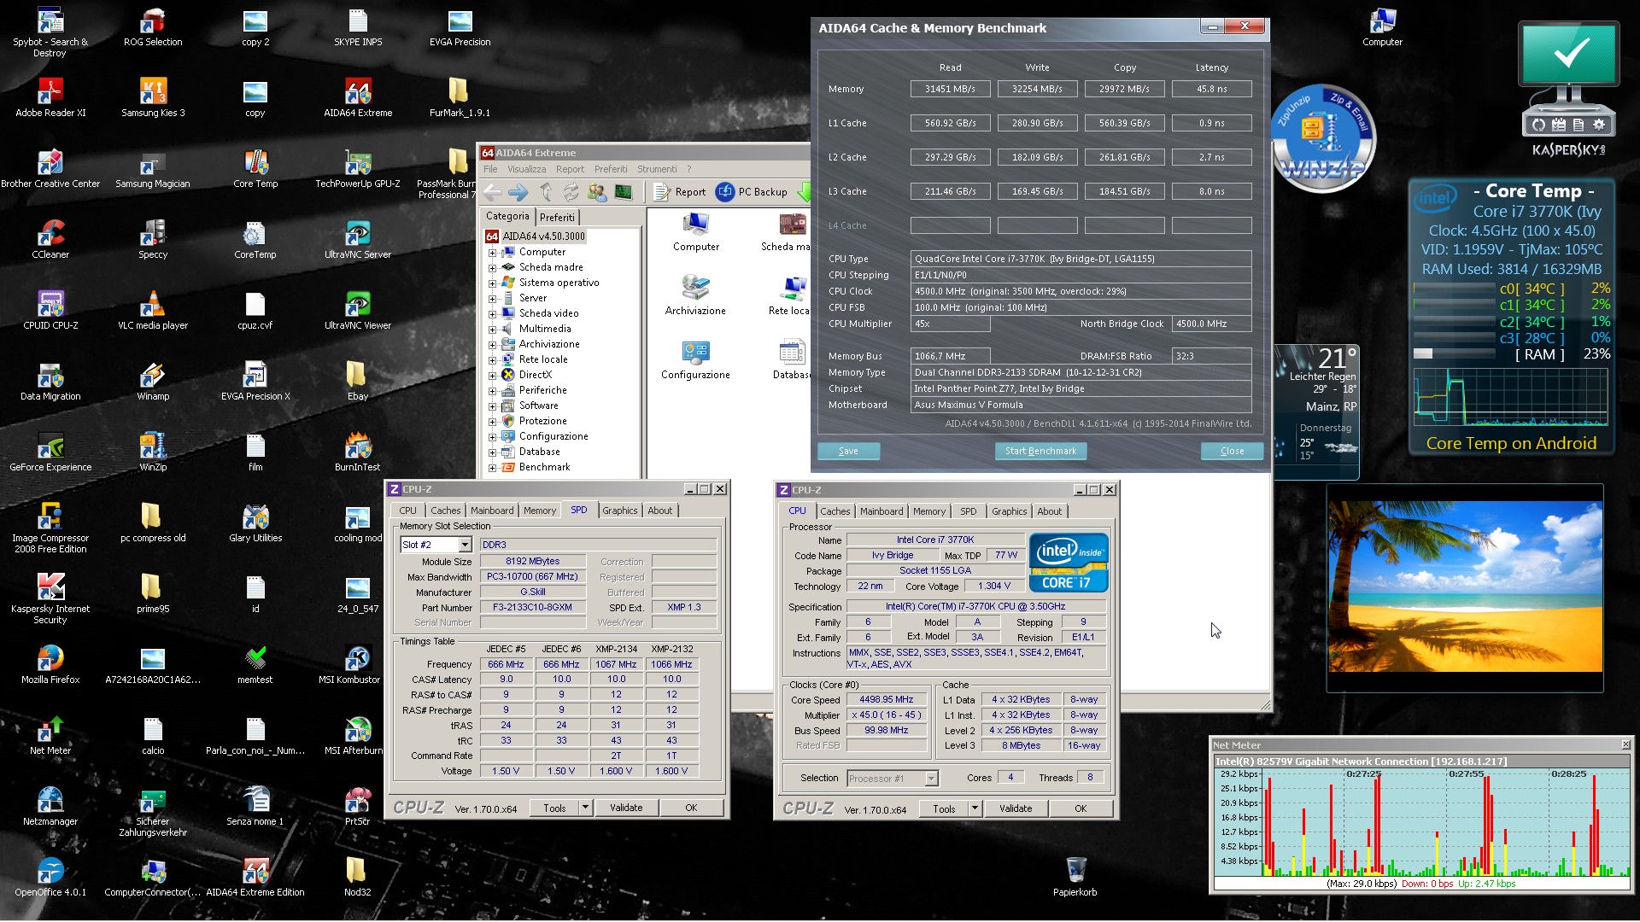
Task: Click Save in the AIDA64 benchmark window
Action: point(848,451)
